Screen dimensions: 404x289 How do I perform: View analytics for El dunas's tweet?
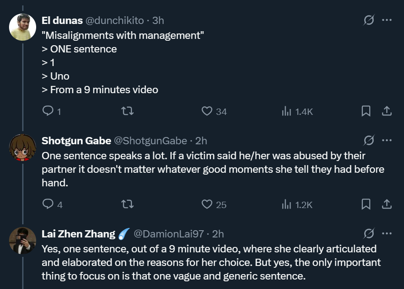(287, 111)
